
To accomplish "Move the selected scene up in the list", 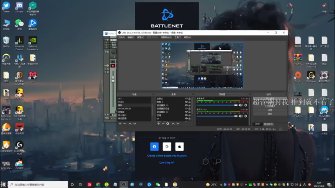I will pos(130,124).
